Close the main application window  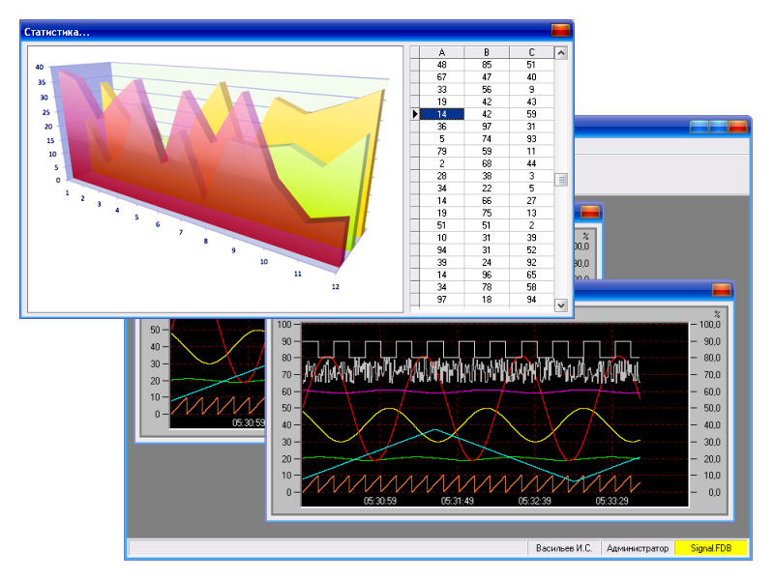(x=738, y=127)
